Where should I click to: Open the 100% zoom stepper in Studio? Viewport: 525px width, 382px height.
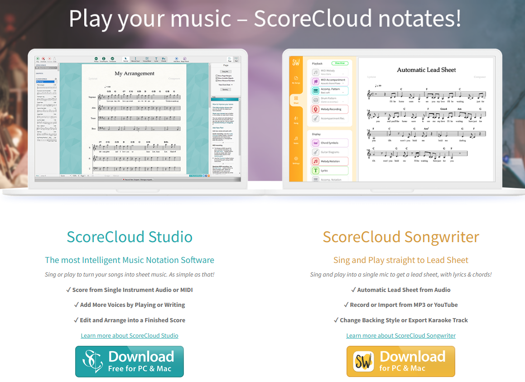(x=75, y=176)
